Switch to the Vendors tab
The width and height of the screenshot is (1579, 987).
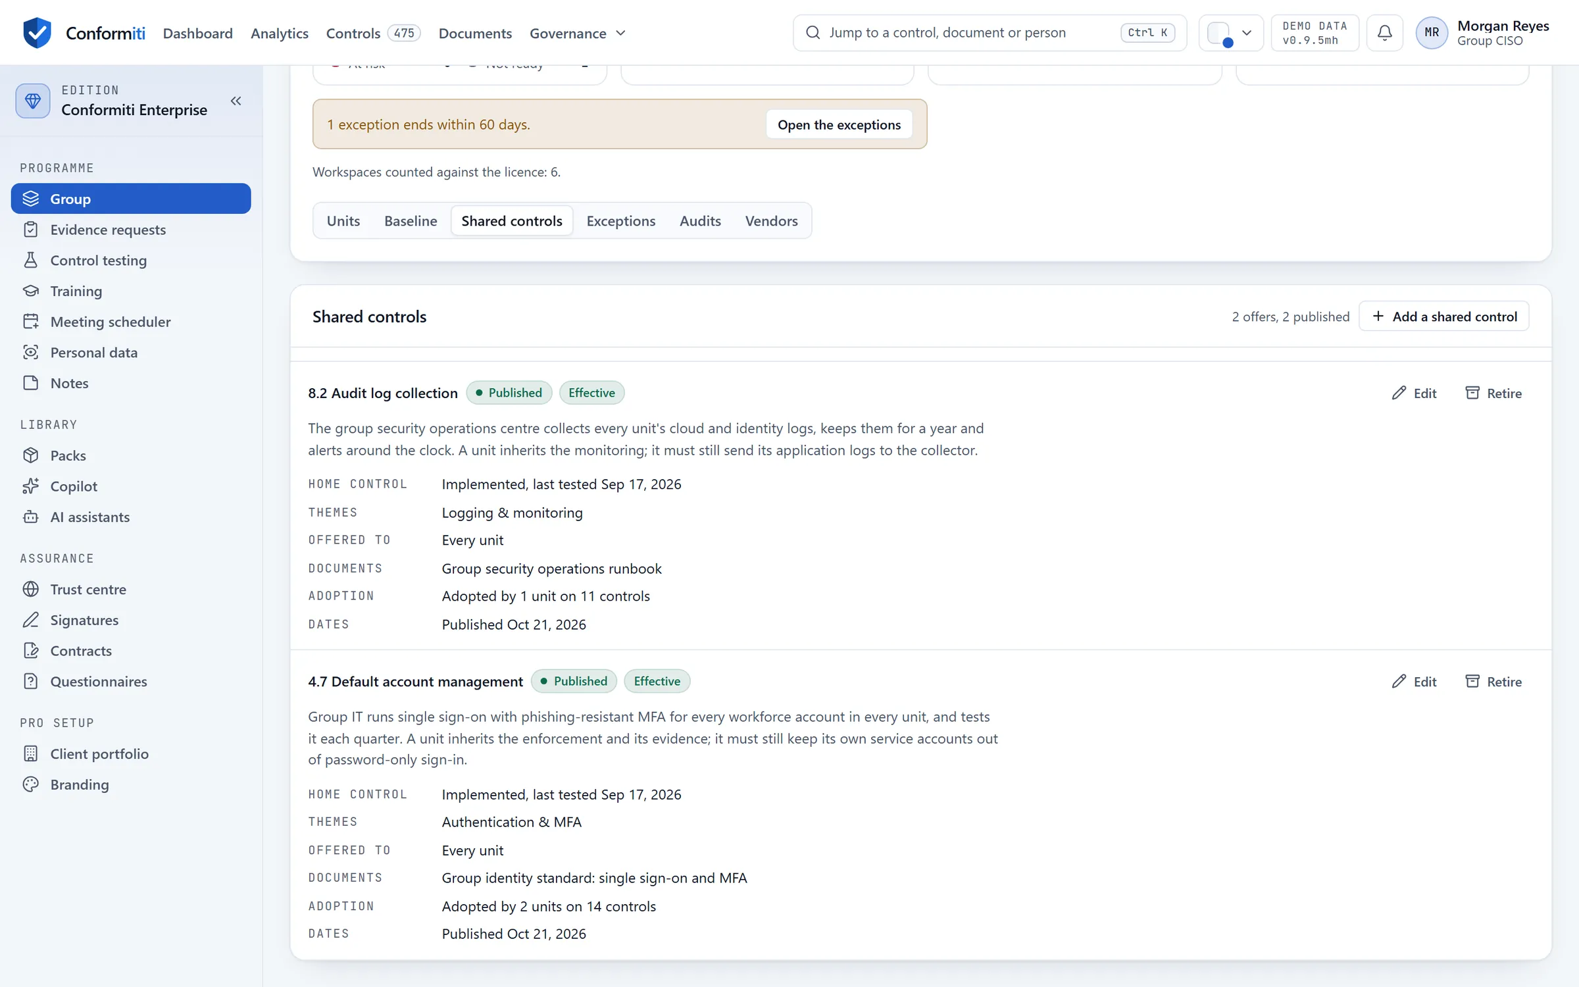[771, 220]
